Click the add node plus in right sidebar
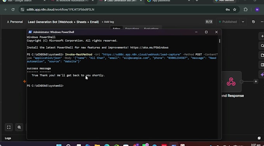The width and height of the screenshot is (264, 146). pyautogui.click(x=262, y=36)
